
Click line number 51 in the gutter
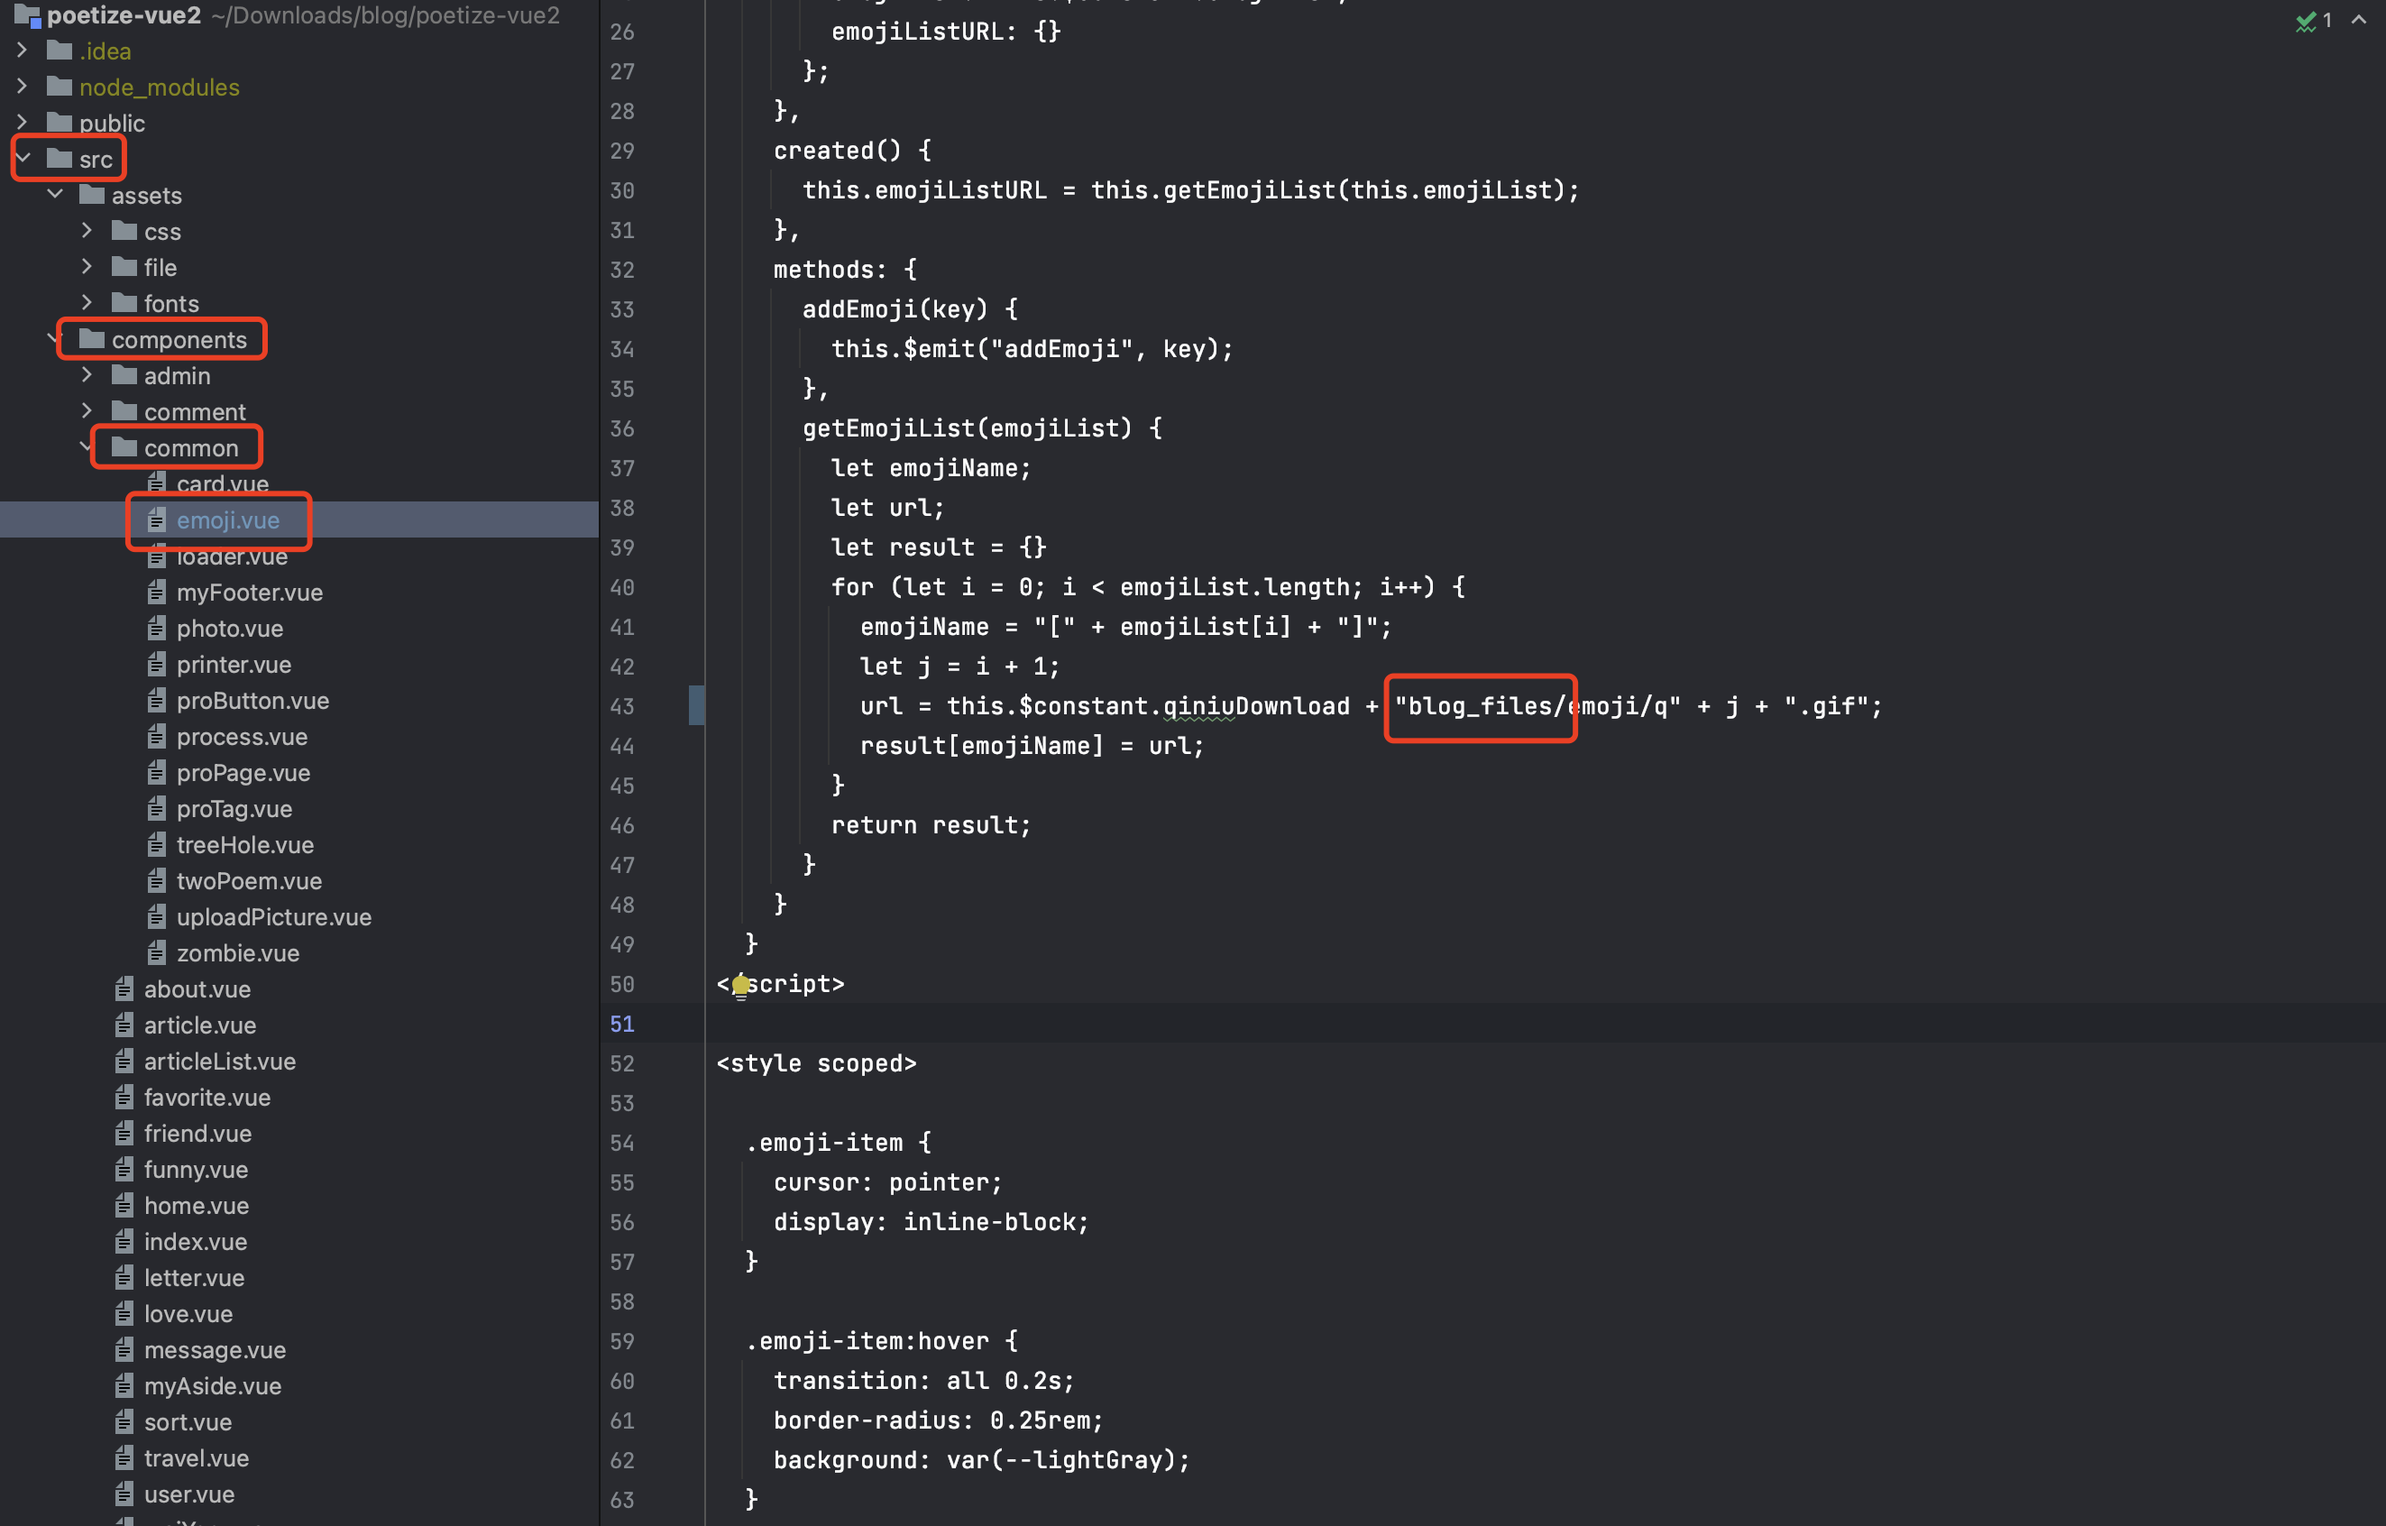click(621, 1024)
